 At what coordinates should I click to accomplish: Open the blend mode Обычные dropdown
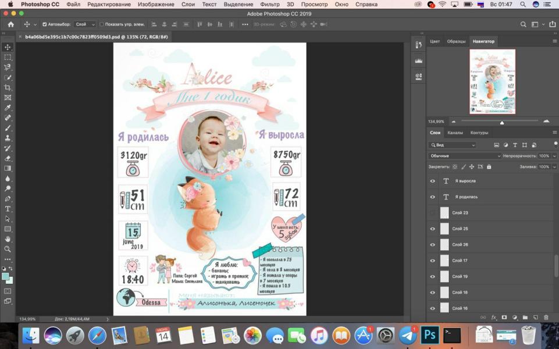click(465, 156)
